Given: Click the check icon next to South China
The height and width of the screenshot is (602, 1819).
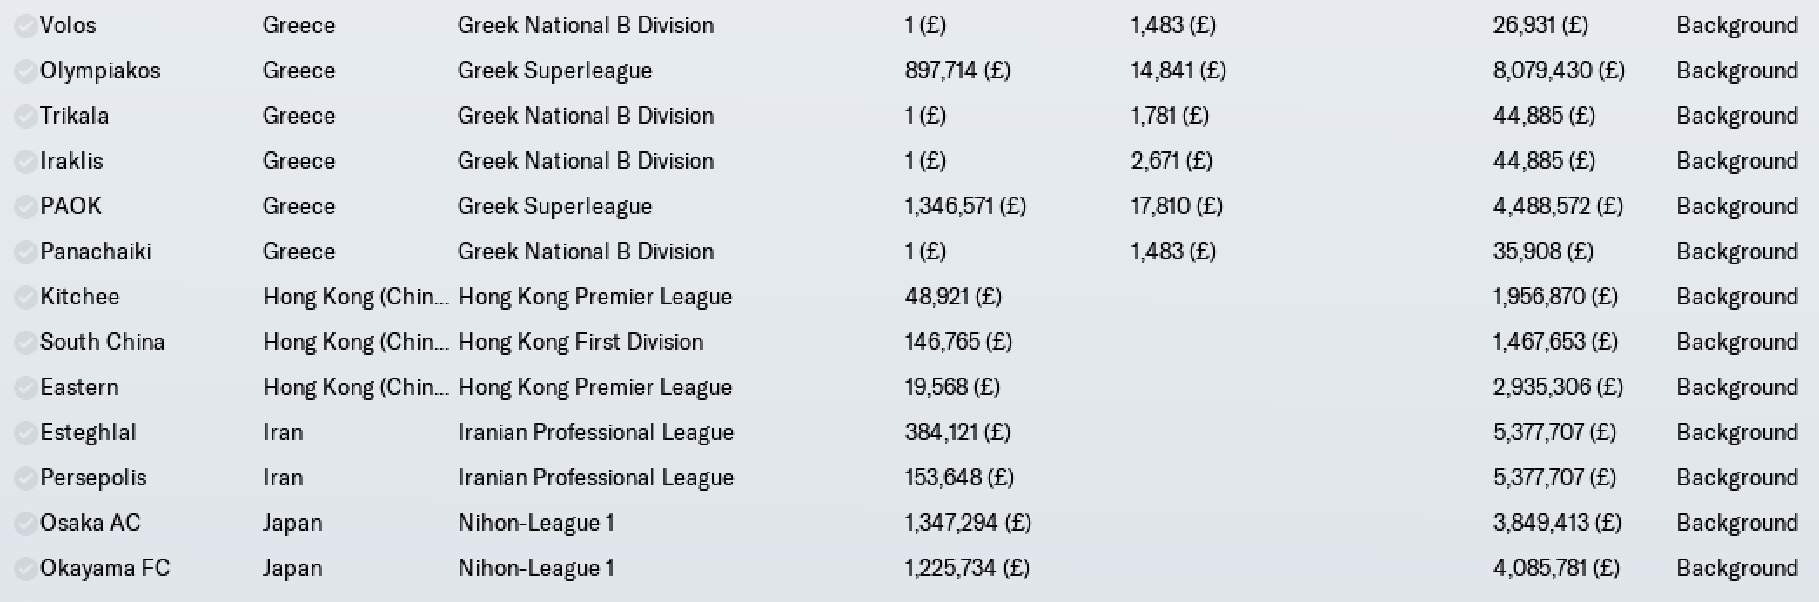Looking at the screenshot, I should click(25, 342).
